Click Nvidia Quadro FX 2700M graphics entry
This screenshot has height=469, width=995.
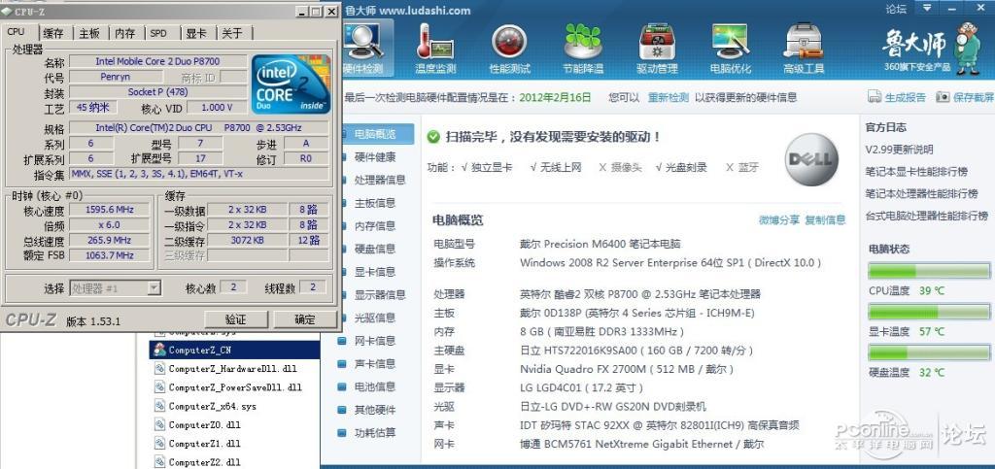coord(627,369)
